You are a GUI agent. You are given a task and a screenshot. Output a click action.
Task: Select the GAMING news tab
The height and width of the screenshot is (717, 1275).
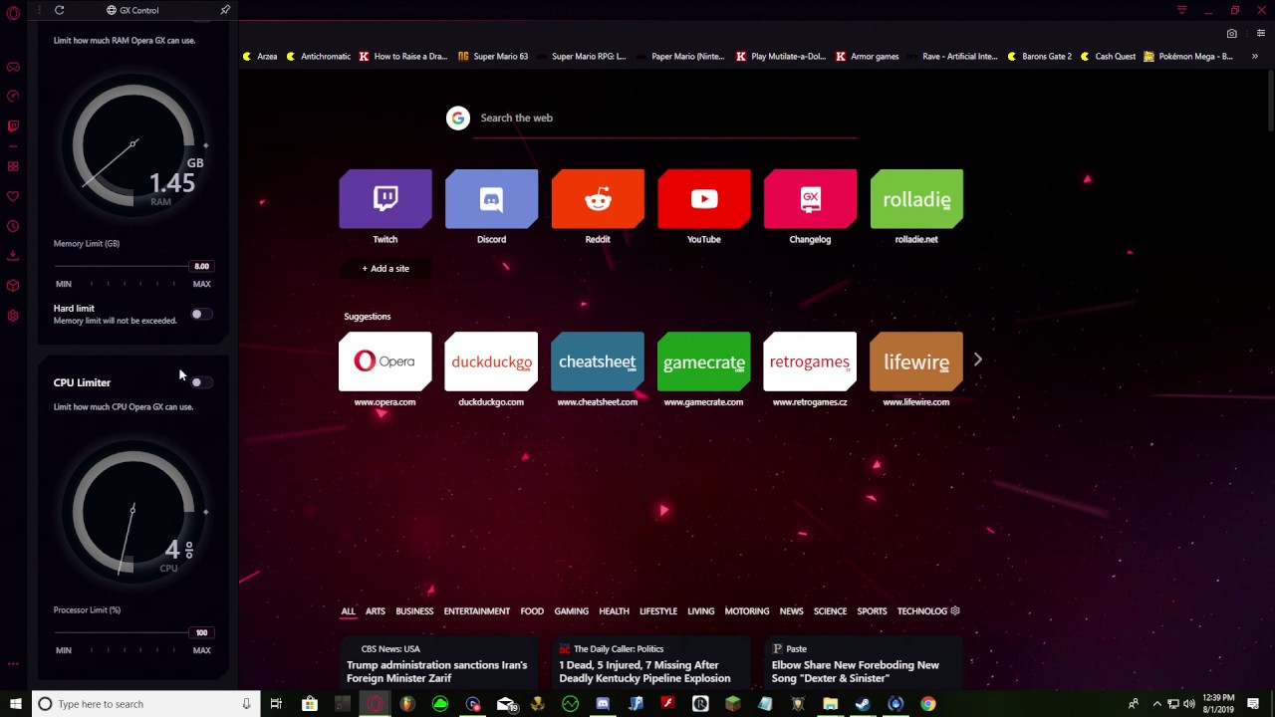(572, 611)
